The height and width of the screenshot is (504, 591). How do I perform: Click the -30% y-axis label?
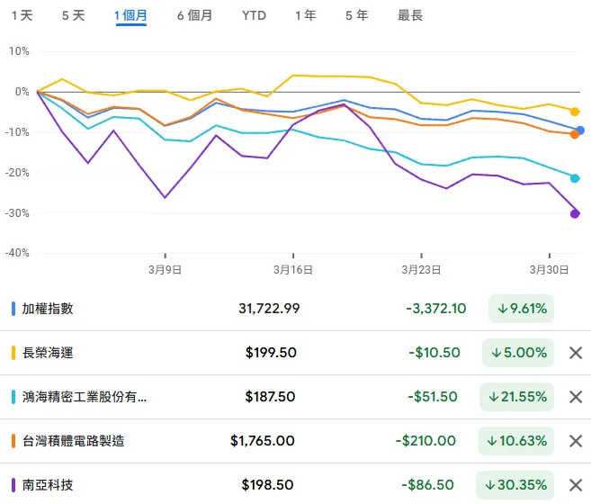[17, 213]
